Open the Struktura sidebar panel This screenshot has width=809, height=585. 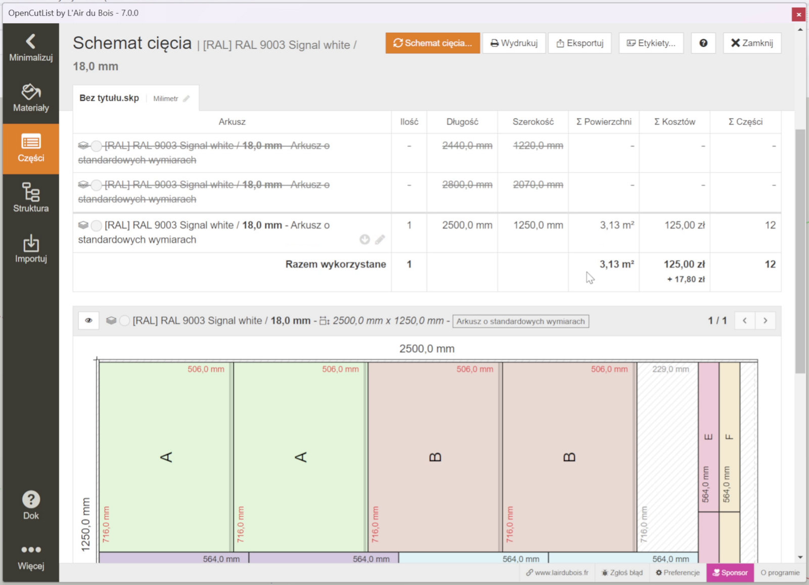pos(31,198)
